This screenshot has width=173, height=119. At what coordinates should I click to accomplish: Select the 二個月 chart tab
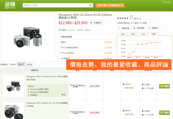click(x=153, y=34)
